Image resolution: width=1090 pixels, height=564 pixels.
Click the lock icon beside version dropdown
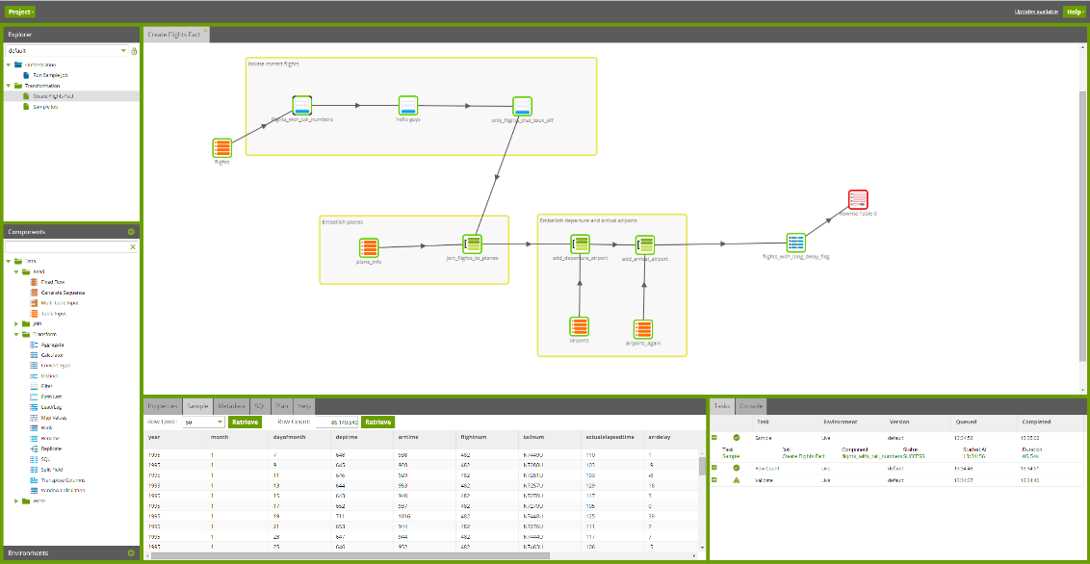134,50
